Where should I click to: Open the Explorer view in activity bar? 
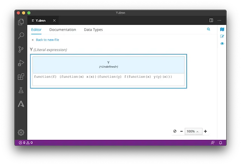click(21, 22)
